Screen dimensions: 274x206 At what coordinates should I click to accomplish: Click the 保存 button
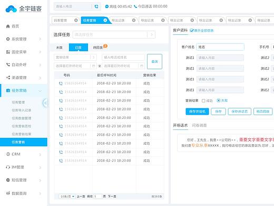click(x=218, y=111)
